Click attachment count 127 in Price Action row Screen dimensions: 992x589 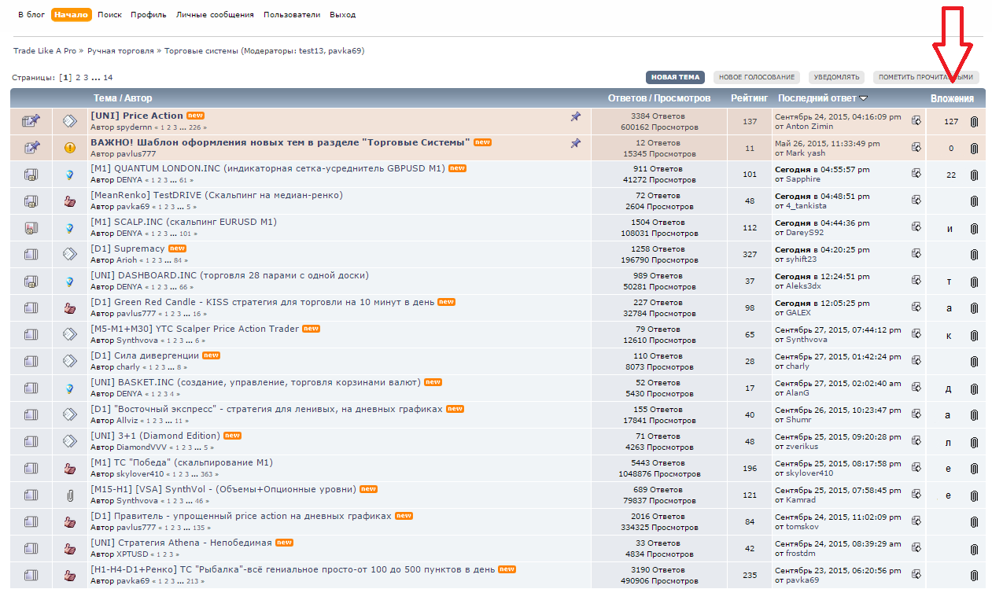(x=951, y=122)
